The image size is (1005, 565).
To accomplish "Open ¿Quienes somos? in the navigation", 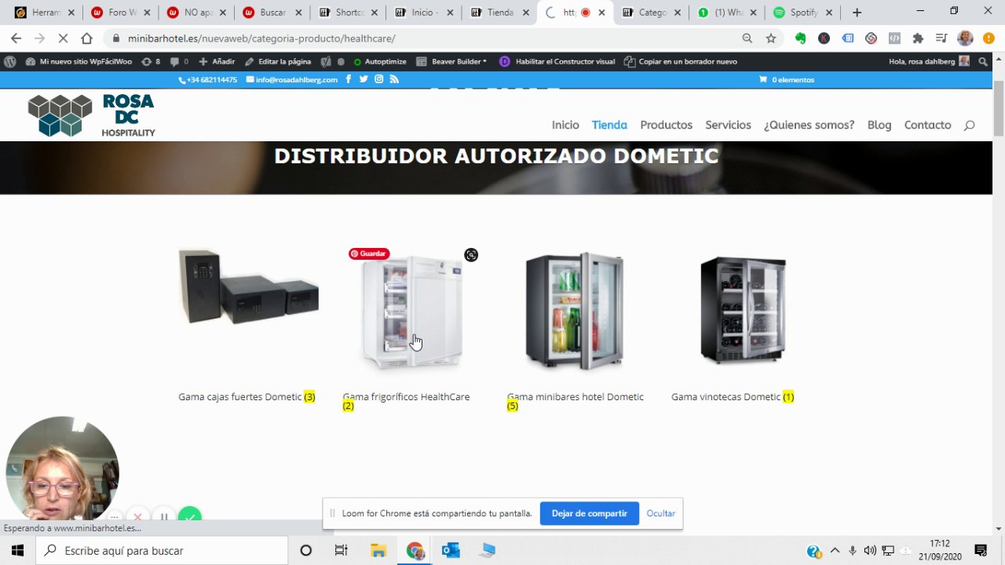I will [809, 125].
